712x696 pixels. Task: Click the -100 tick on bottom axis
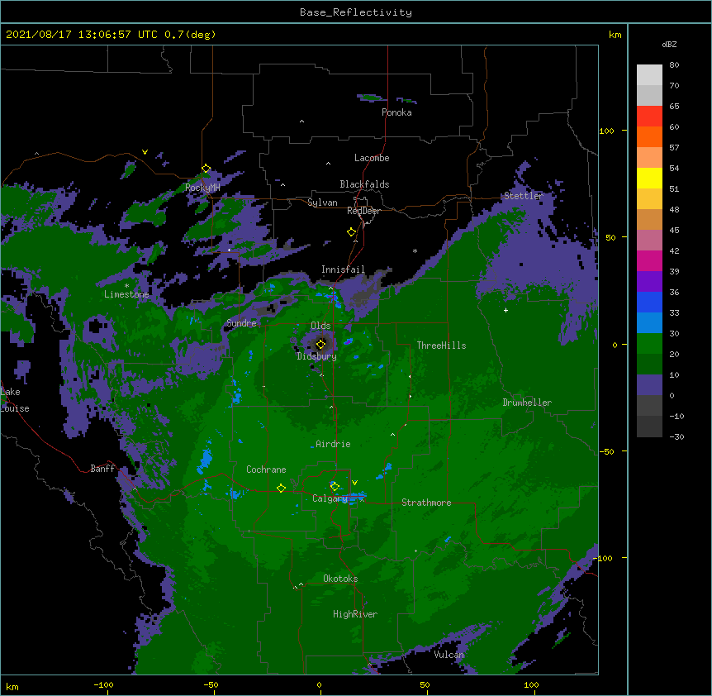tap(103, 684)
